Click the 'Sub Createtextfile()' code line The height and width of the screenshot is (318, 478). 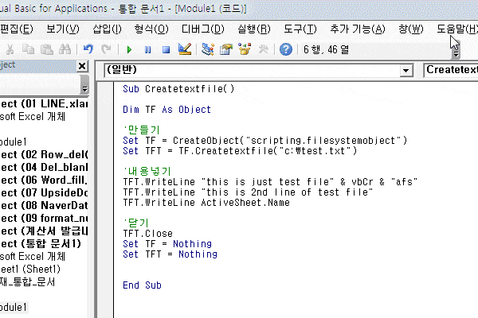click(178, 89)
